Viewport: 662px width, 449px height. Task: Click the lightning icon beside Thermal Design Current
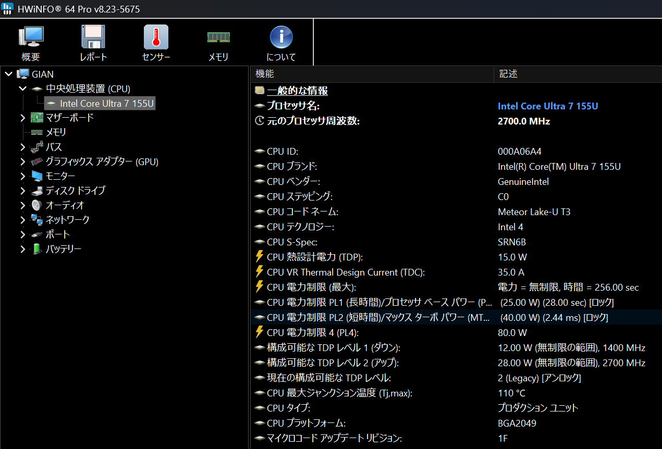(x=260, y=272)
